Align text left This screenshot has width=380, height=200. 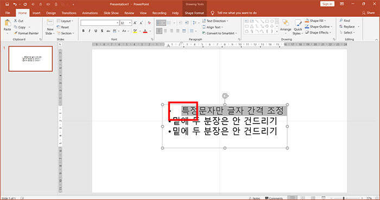click(x=159, y=31)
